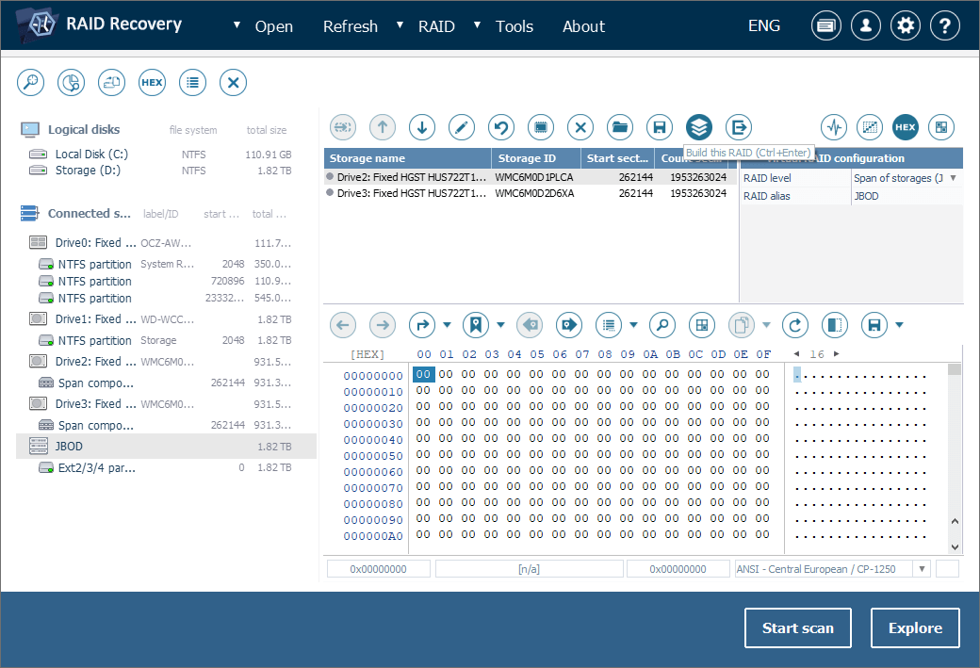This screenshot has width=980, height=668.
Task: Open settings via the gear icon
Action: click(x=906, y=26)
